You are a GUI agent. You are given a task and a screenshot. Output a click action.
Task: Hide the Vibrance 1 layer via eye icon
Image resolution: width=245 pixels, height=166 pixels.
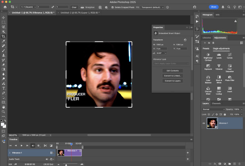point(204,123)
